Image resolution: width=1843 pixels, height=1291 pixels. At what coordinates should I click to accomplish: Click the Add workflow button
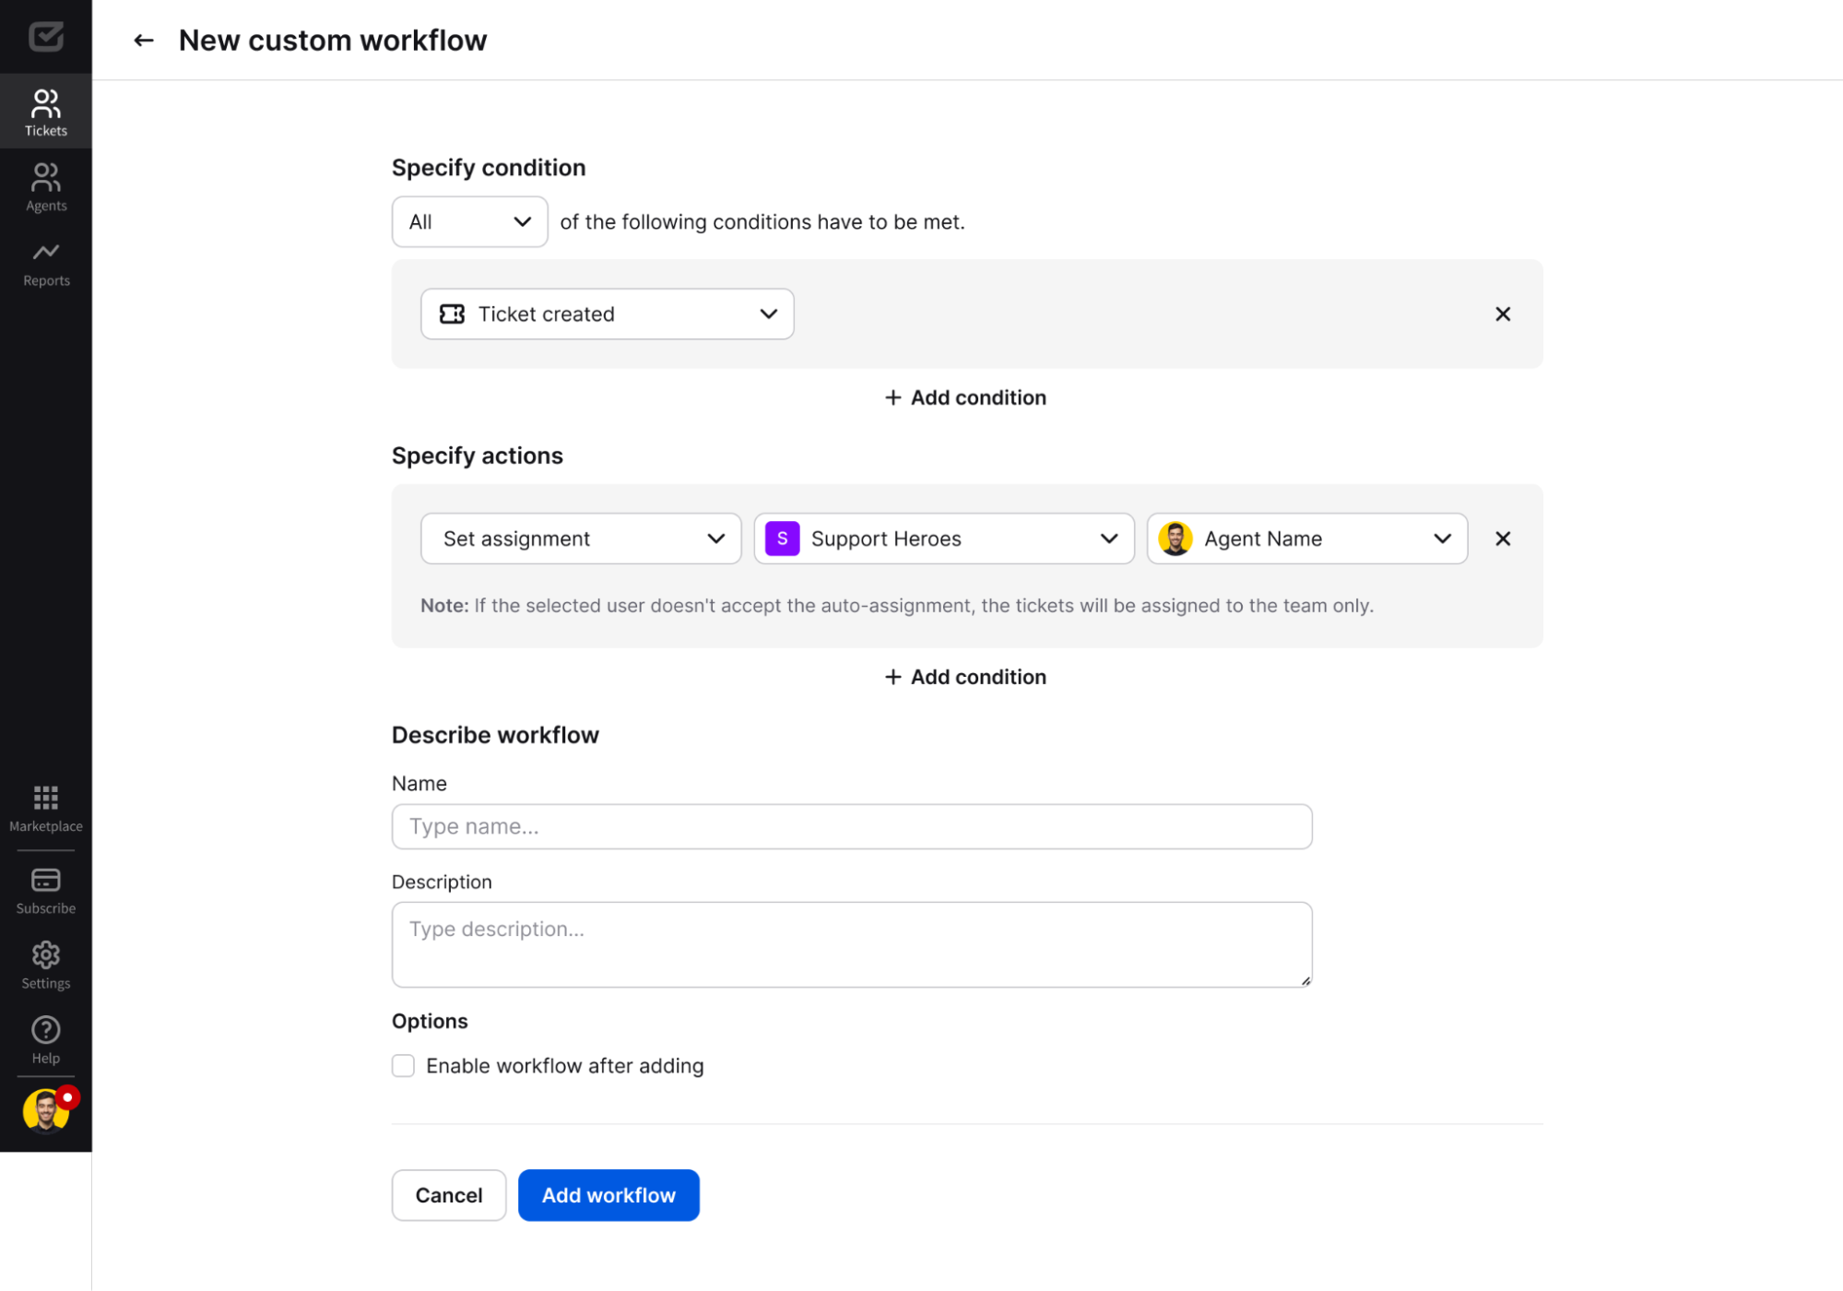click(609, 1194)
